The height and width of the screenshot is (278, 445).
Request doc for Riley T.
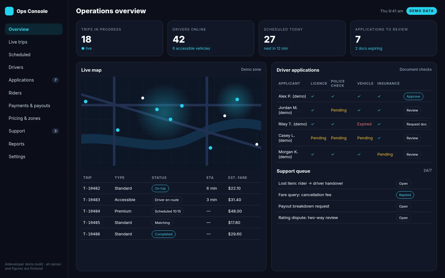pos(417,124)
